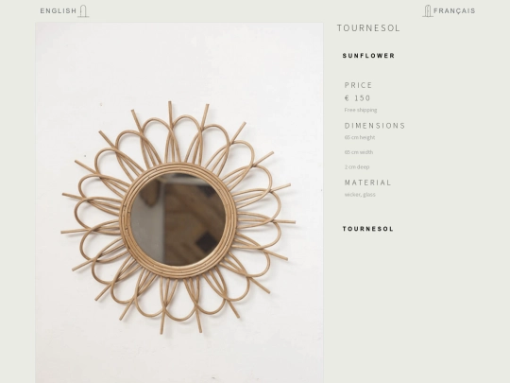510x383 pixels.
Task: Click the MATERIAL label
Action: pos(368,183)
